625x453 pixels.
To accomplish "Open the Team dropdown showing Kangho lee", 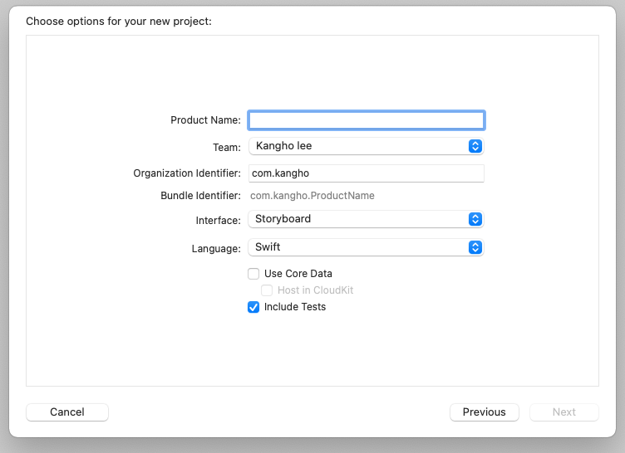I will point(366,146).
